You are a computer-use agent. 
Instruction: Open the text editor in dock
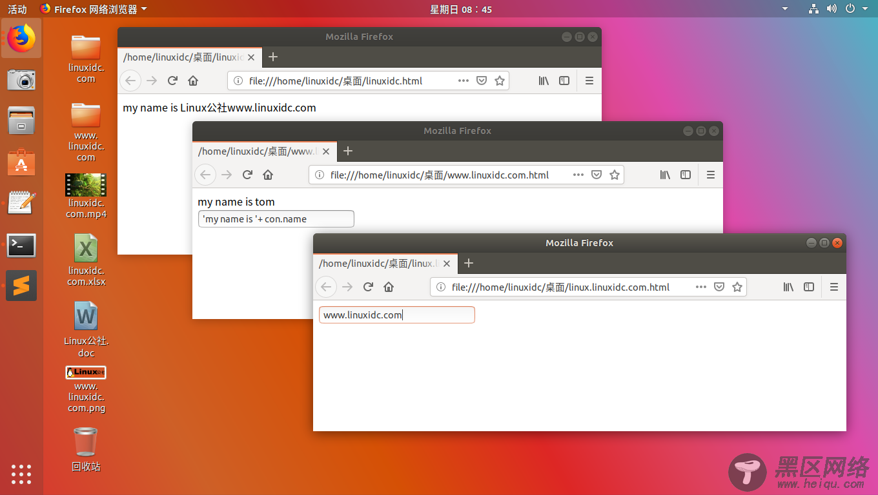pyautogui.click(x=21, y=203)
